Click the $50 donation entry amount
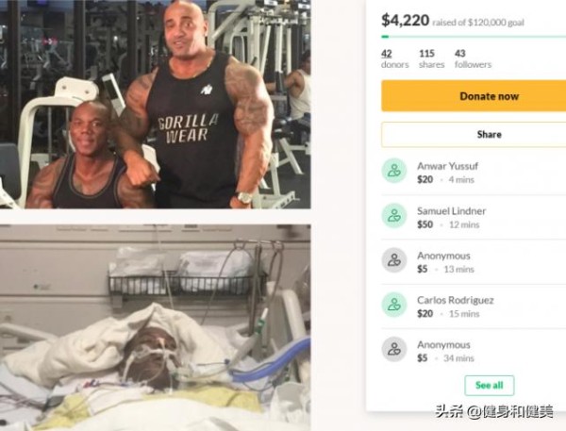 [x=424, y=224]
